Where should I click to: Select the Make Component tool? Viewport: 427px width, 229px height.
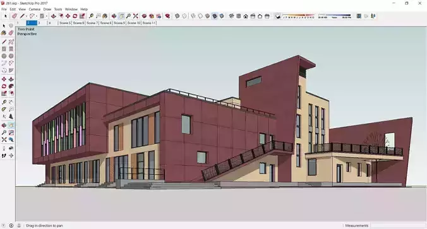tap(11, 26)
